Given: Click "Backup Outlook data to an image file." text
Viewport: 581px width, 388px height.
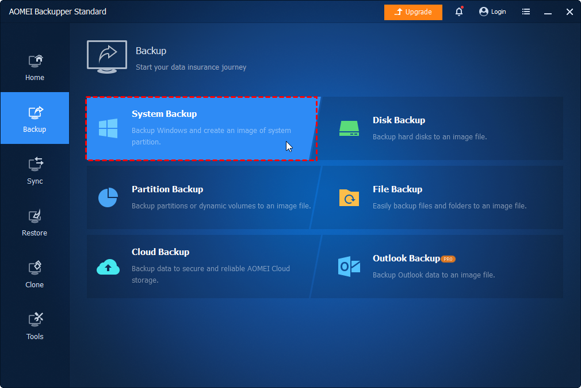Looking at the screenshot, I should (434, 275).
